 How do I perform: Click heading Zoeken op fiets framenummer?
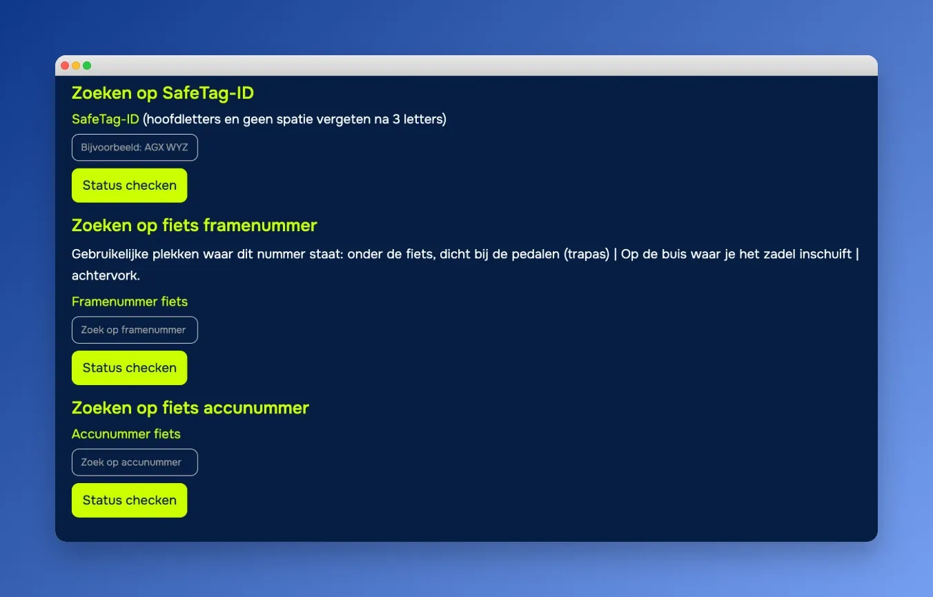(195, 226)
